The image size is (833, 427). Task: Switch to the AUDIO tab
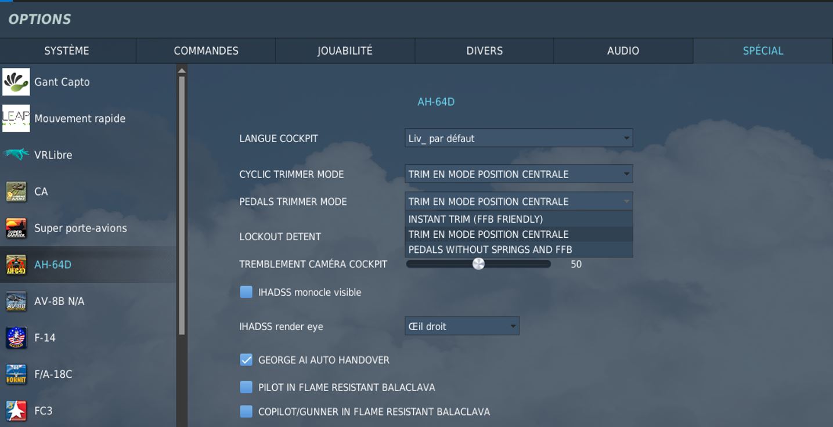pyautogui.click(x=623, y=50)
